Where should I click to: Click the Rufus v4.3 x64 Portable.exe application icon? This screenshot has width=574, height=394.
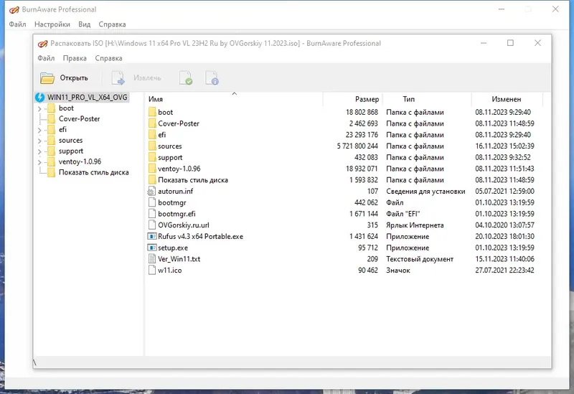152,237
